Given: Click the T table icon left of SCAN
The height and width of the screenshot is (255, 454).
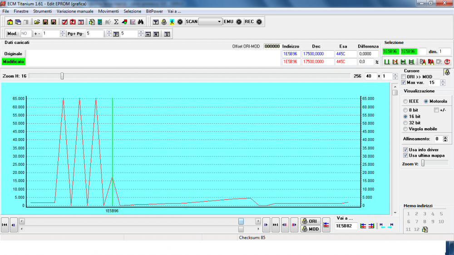Looking at the screenshot, I should (156, 22).
